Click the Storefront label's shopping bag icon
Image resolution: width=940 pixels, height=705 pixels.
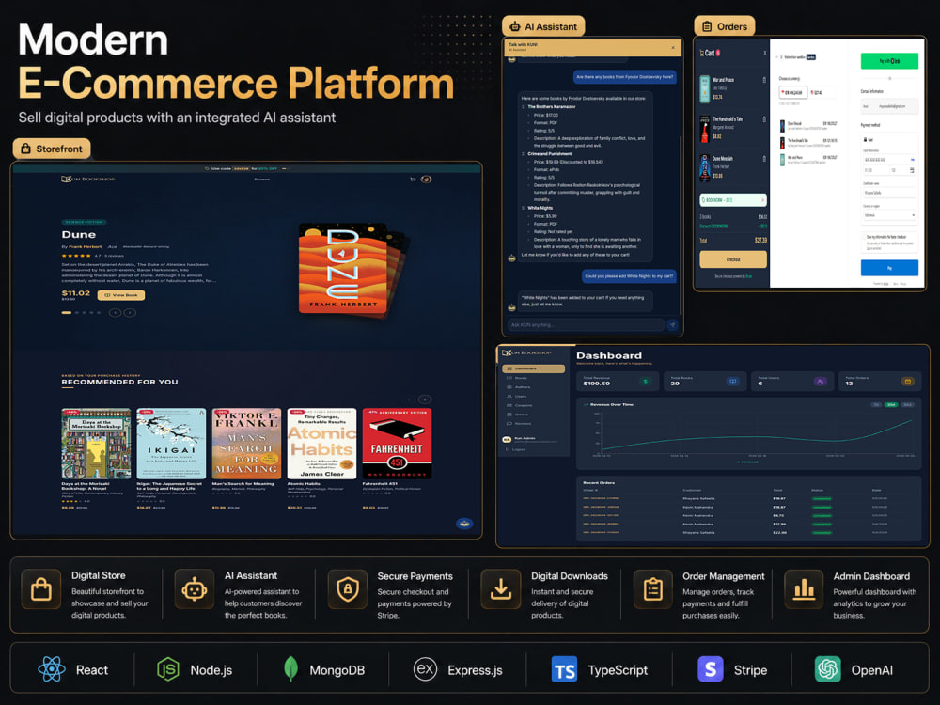pos(25,149)
